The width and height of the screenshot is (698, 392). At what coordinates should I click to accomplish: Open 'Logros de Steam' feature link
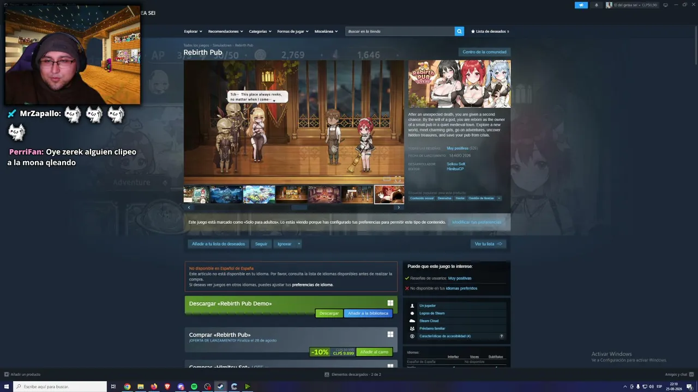432,313
